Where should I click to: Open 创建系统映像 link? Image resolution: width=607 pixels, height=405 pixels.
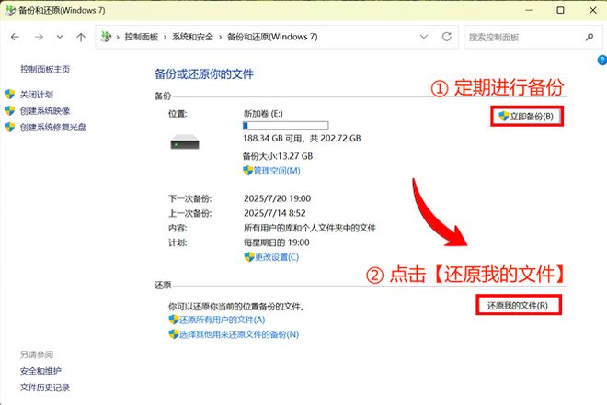click(45, 111)
